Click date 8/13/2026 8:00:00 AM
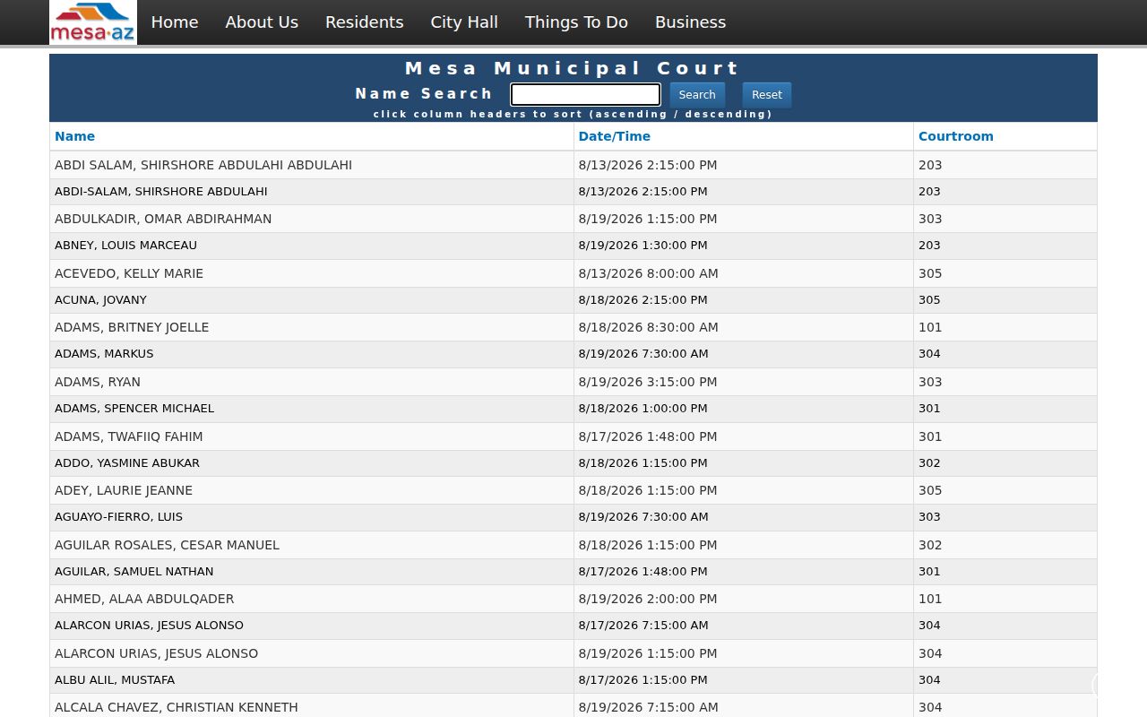 [649, 273]
